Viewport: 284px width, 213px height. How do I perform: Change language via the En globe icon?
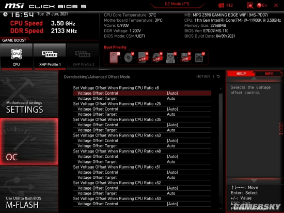pos(262,6)
